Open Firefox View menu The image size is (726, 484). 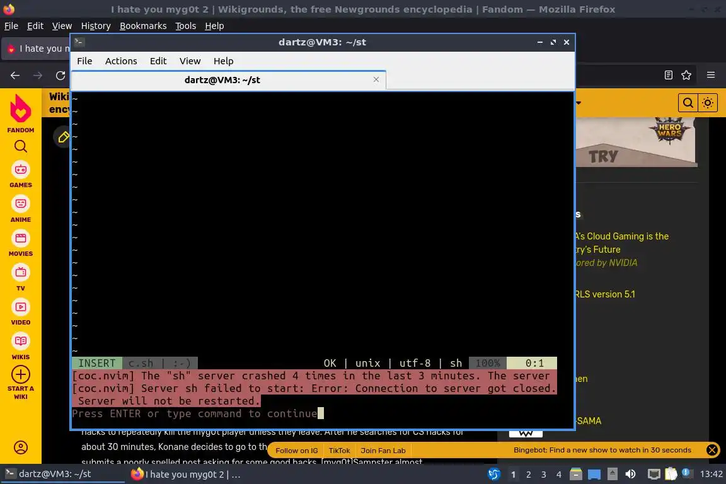62,26
